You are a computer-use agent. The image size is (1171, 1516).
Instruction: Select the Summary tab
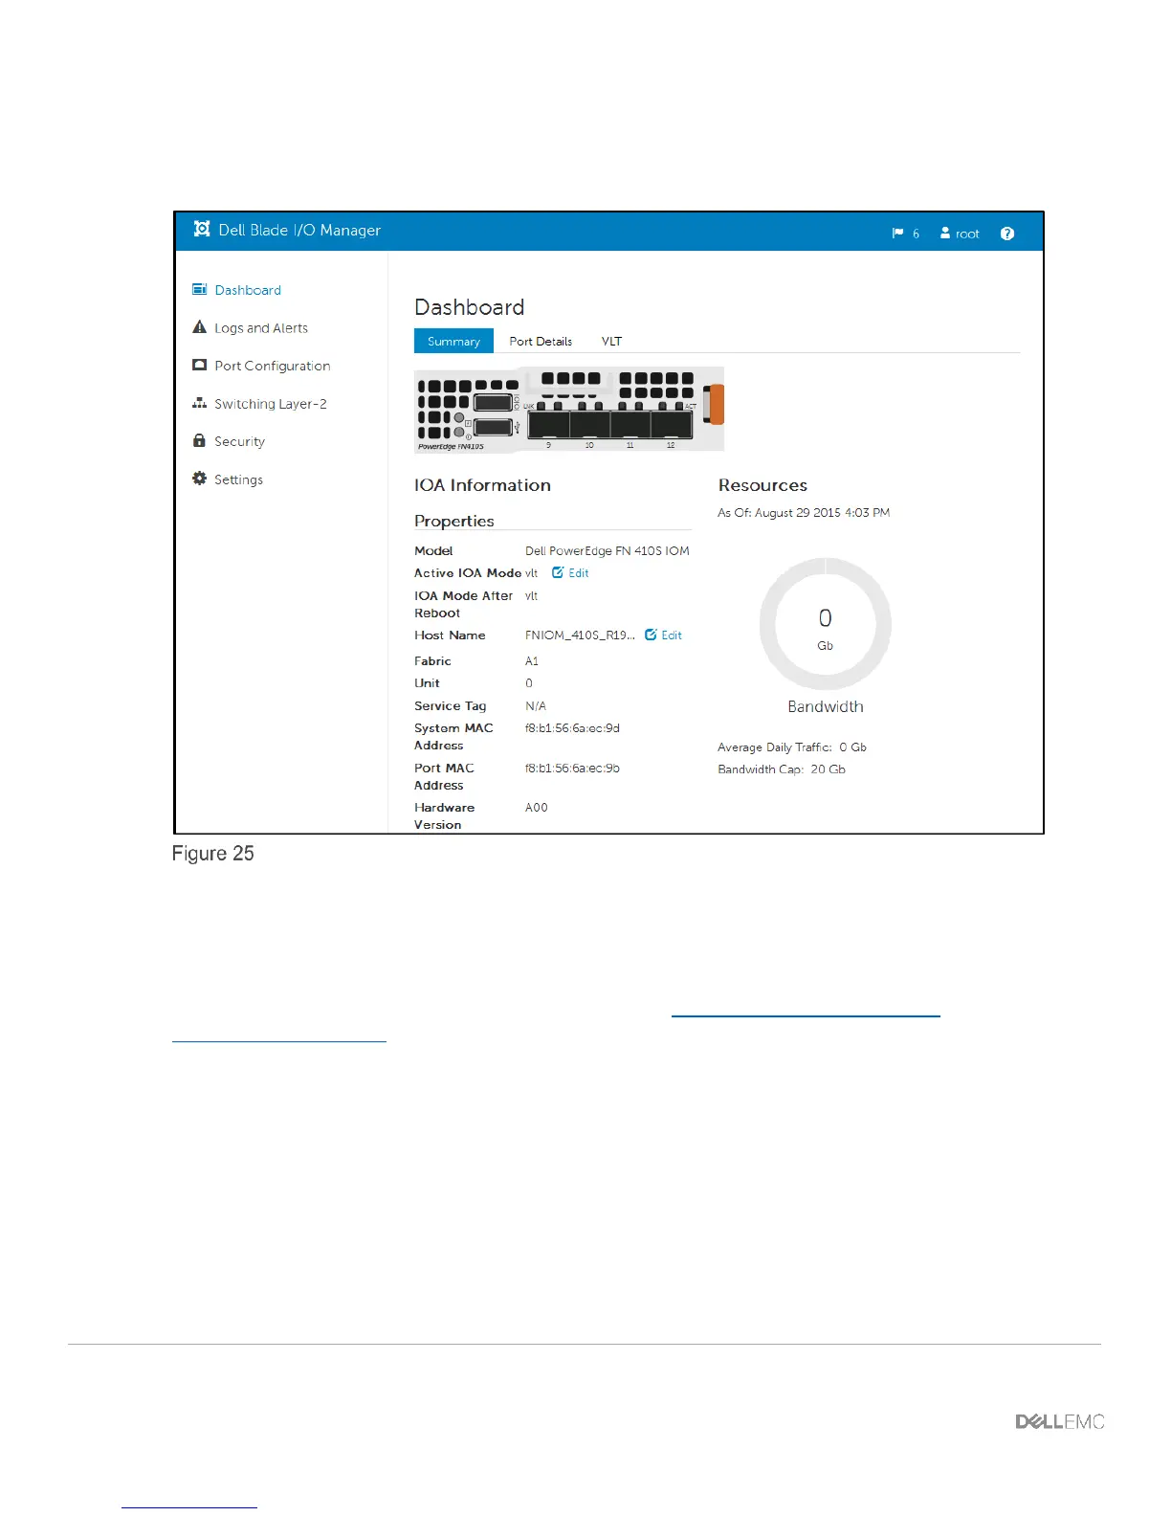coord(453,341)
